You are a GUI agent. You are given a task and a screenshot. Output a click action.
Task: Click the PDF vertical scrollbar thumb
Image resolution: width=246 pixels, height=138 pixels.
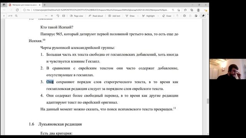coord(208,101)
